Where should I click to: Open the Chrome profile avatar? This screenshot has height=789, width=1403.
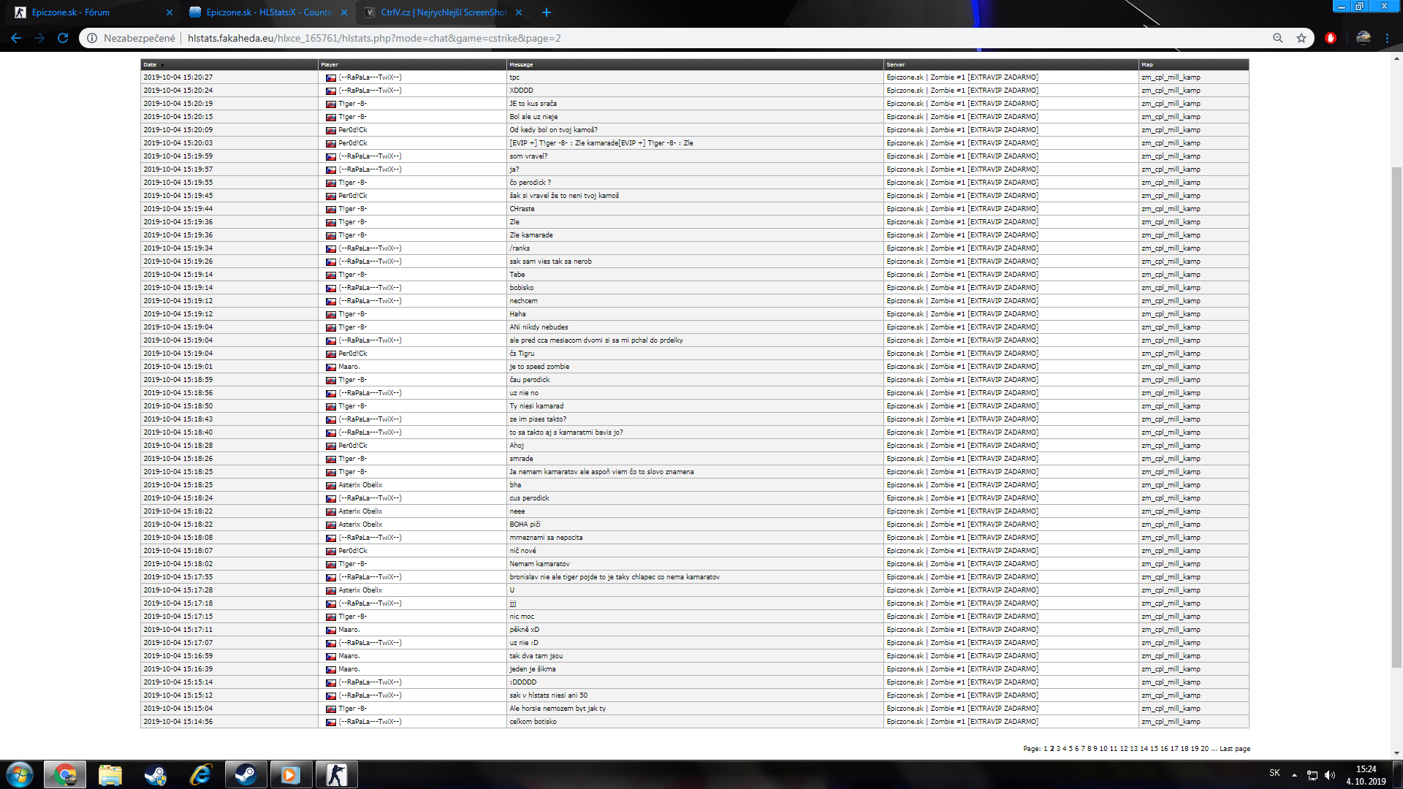tap(1364, 38)
